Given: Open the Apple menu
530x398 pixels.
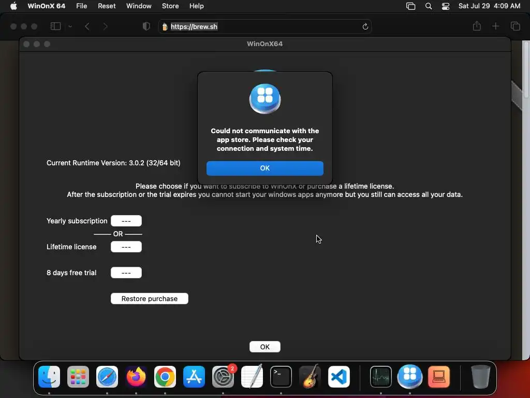Looking at the screenshot, I should coord(13,6).
